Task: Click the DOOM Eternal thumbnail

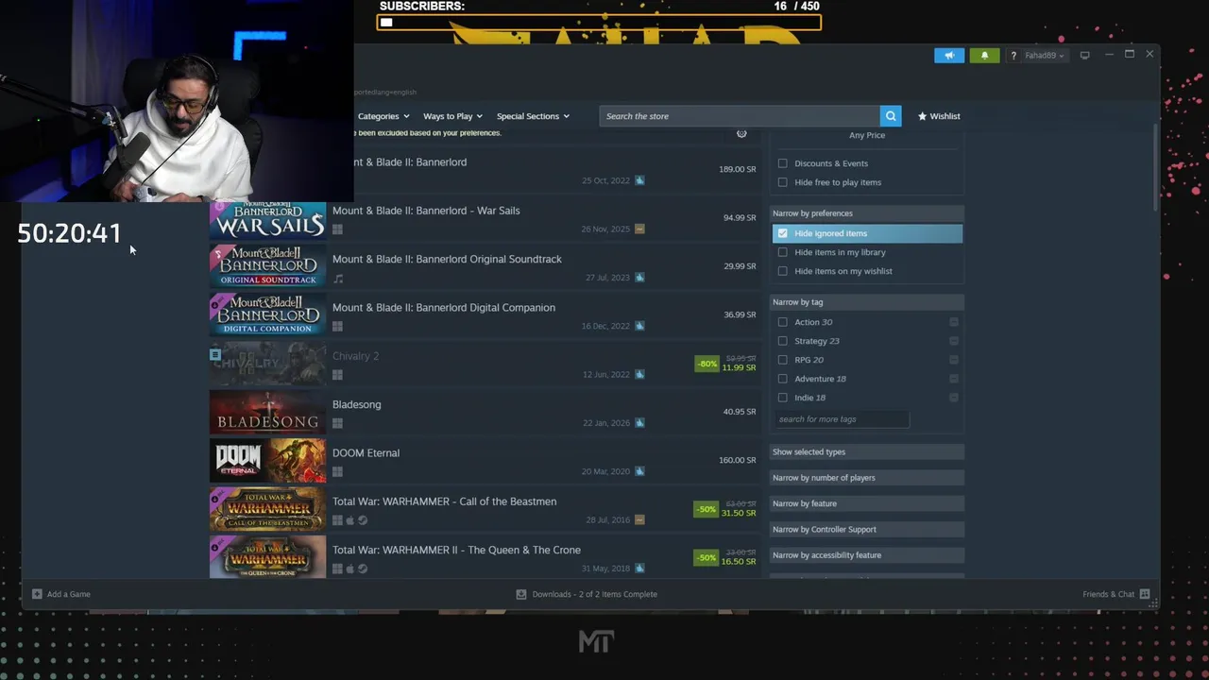Action: click(267, 461)
